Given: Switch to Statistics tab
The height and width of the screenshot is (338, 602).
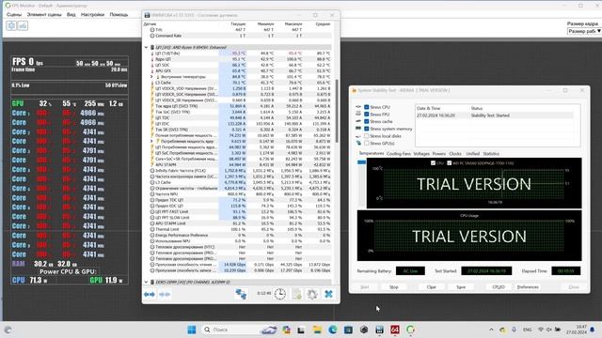Looking at the screenshot, I should [491, 154].
